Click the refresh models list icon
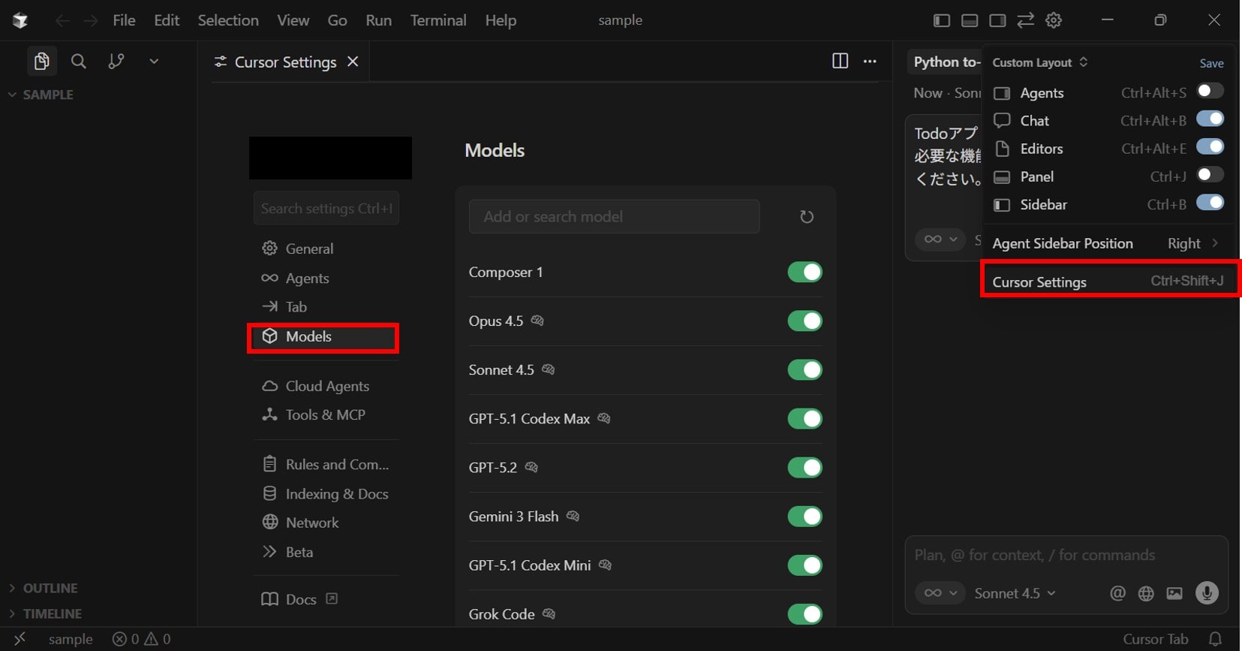 coord(806,217)
